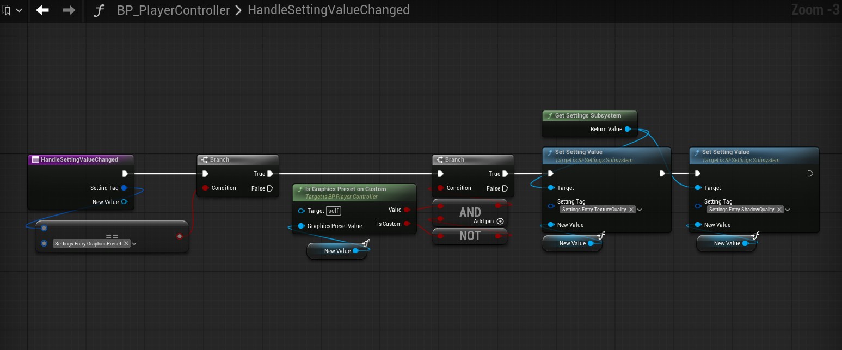842x350 pixels.
Task: Click the result output pin of the == node
Action: (x=180, y=236)
